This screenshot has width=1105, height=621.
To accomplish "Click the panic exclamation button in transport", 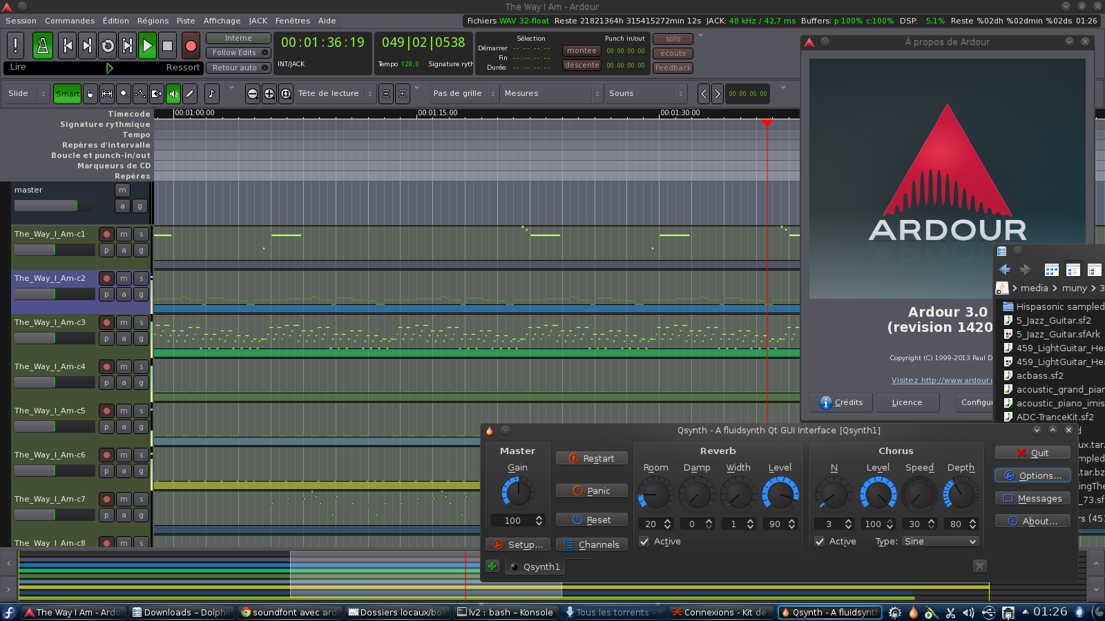I will [15, 46].
